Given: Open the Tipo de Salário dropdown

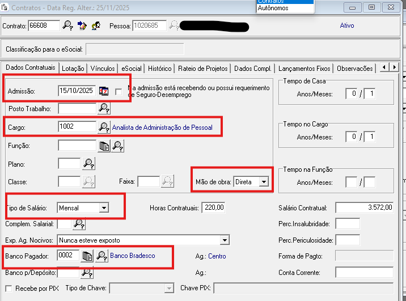Looking at the screenshot, I should point(103,208).
